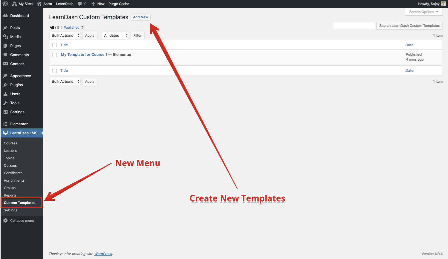
Task: Click the Pages document icon
Action: pyautogui.click(x=6, y=46)
